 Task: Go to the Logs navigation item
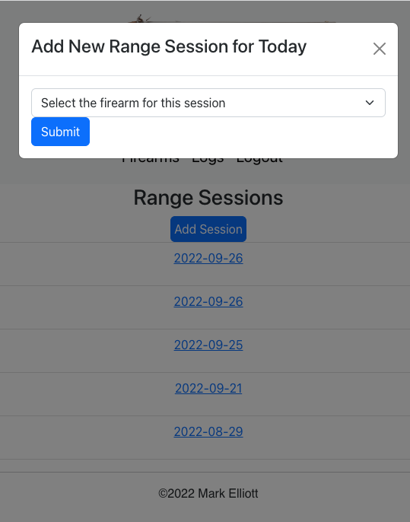208,161
